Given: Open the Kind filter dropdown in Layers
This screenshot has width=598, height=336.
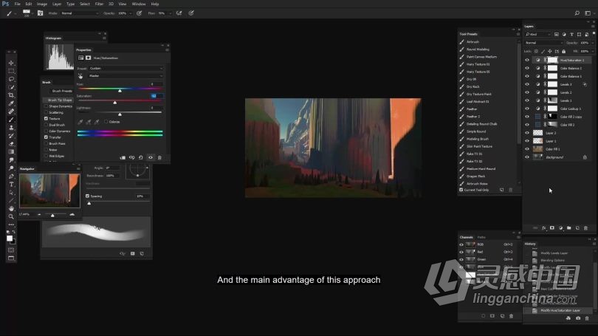Looking at the screenshot, I should (x=538, y=34).
